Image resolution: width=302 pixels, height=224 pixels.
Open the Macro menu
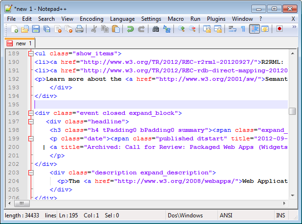coord(176,19)
